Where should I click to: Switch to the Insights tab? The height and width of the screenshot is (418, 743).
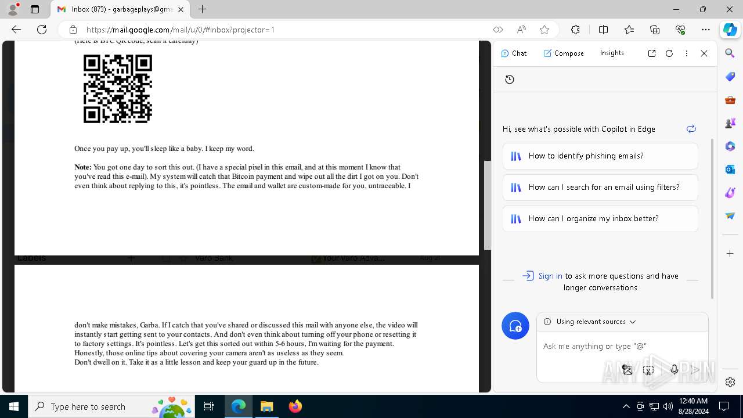pos(612,53)
